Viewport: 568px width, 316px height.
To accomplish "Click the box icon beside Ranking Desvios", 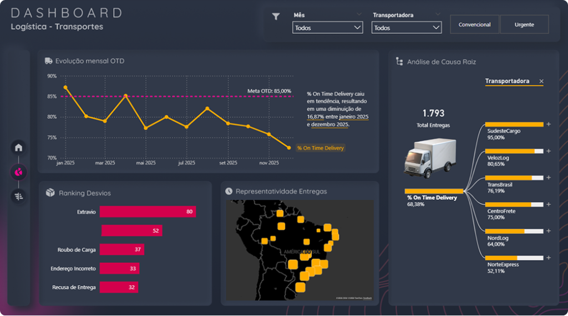I will click(x=50, y=193).
